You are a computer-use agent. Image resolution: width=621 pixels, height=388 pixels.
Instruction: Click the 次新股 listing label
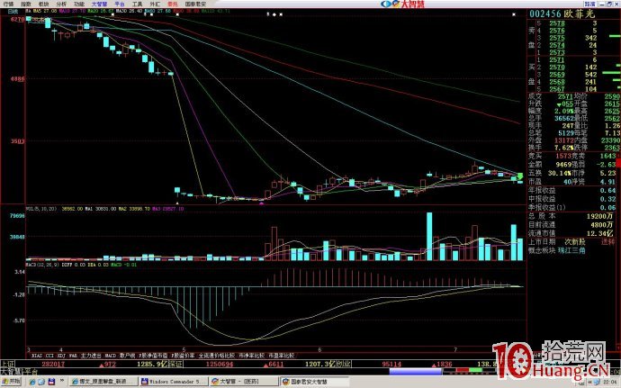pyautogui.click(x=574, y=242)
